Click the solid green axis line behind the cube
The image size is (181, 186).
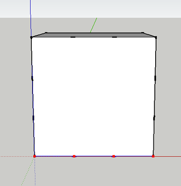point(94,25)
